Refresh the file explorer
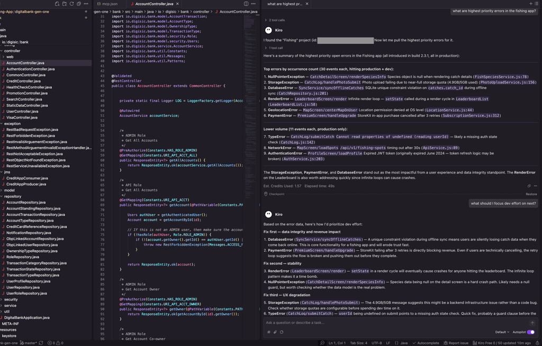The image size is (542, 346). coord(71,4)
